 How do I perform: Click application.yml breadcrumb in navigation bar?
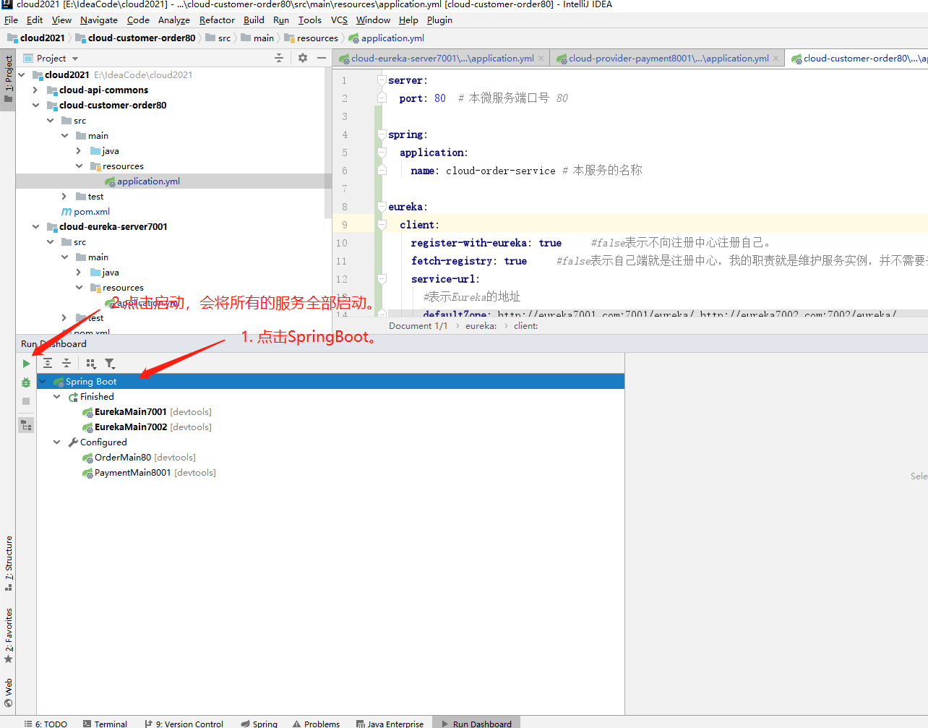tap(386, 38)
